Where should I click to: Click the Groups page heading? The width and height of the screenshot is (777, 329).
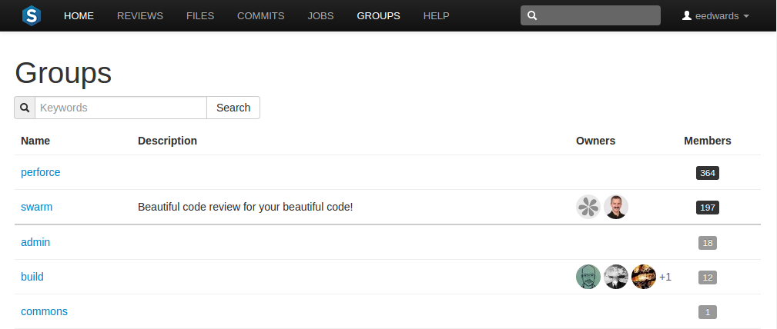click(63, 73)
